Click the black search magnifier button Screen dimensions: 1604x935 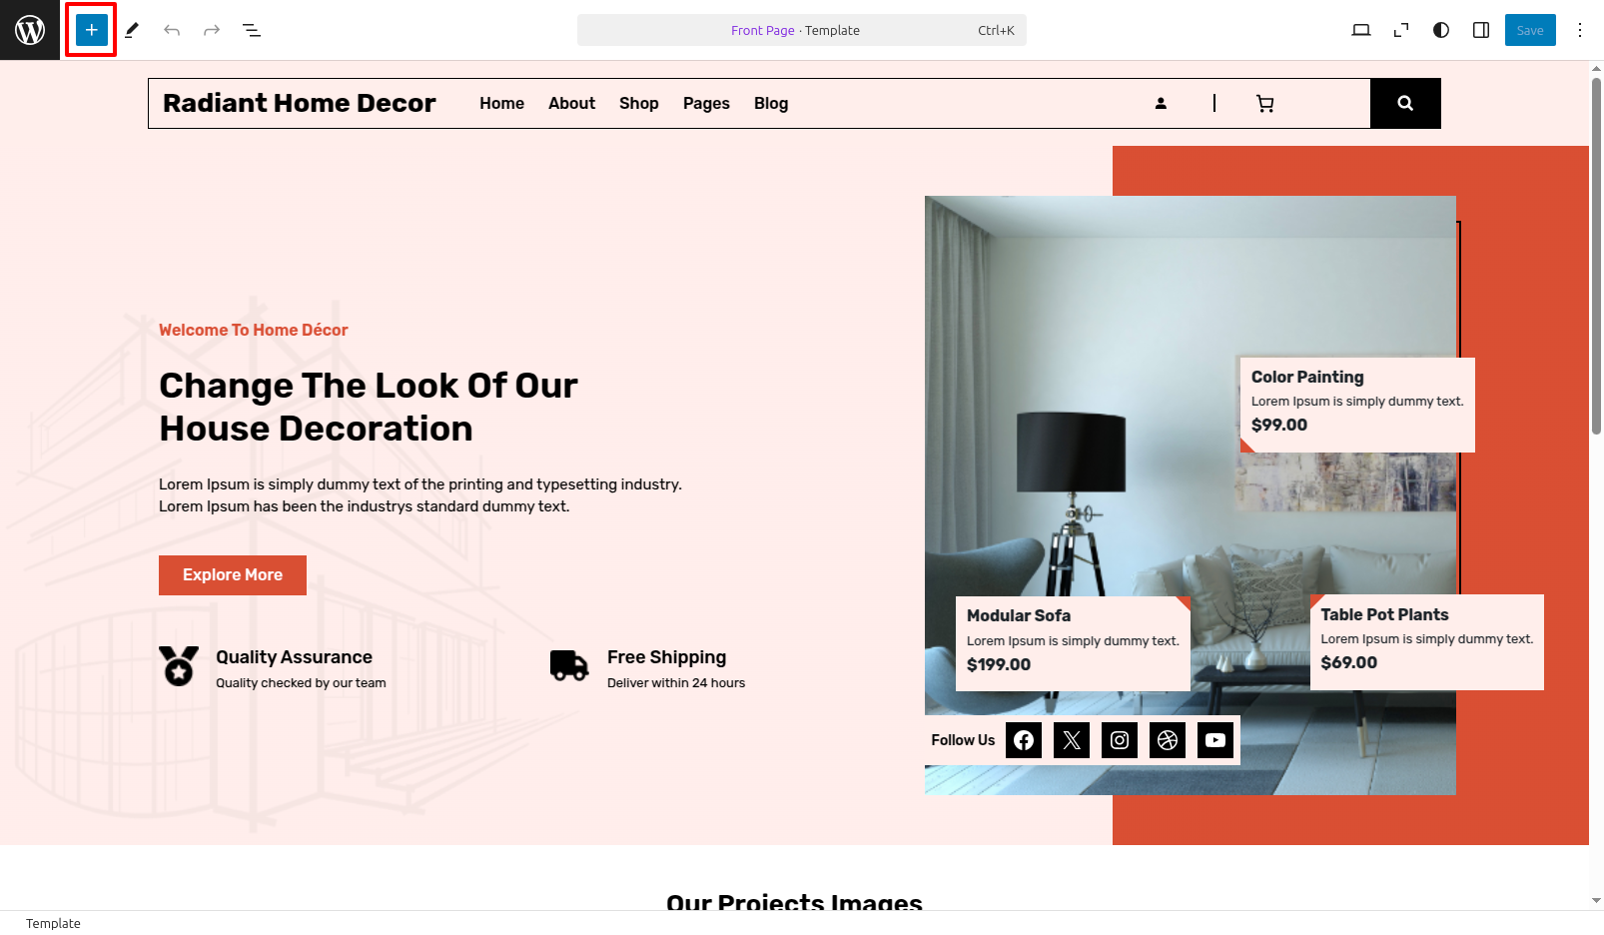click(1405, 103)
